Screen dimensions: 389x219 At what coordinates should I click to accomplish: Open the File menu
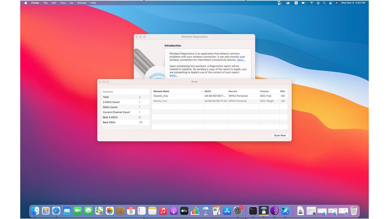(45, 3)
